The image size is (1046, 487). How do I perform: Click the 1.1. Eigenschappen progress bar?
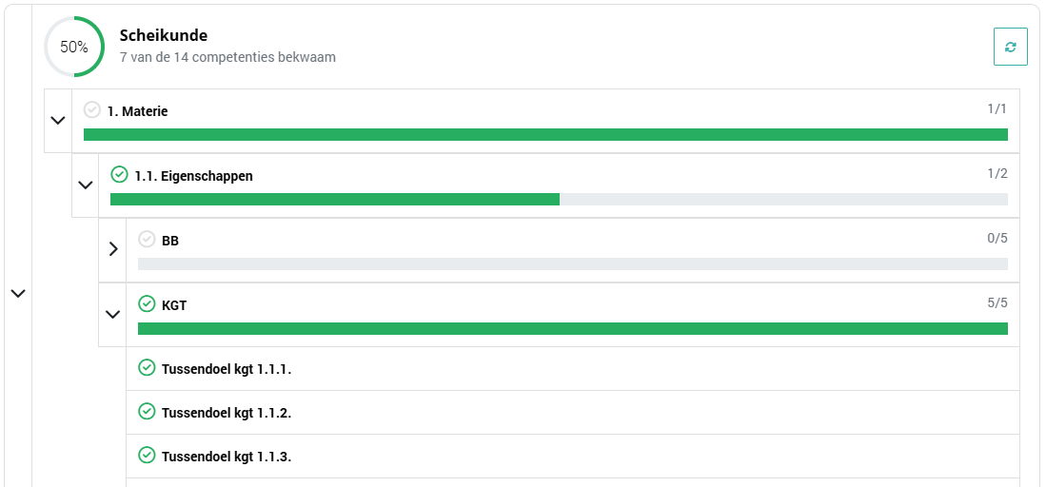(x=559, y=200)
